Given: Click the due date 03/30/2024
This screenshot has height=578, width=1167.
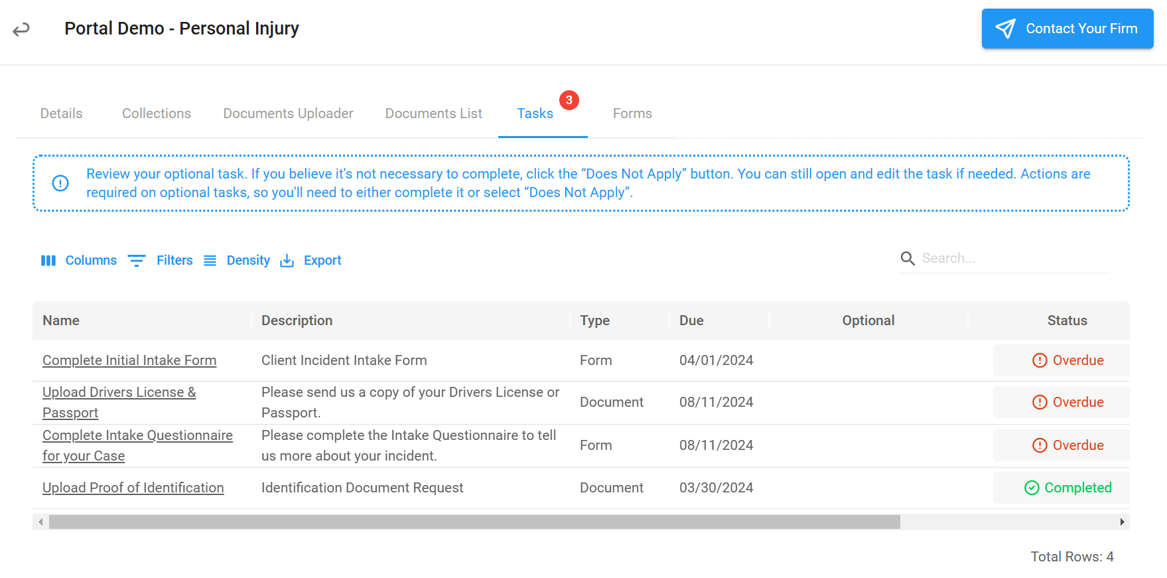Looking at the screenshot, I should [x=716, y=488].
